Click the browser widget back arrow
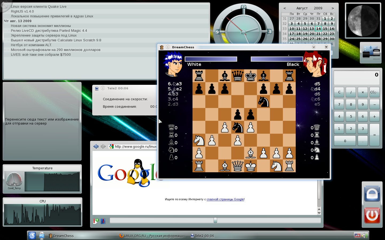The width and height of the screenshot is (385, 240). pos(96,146)
